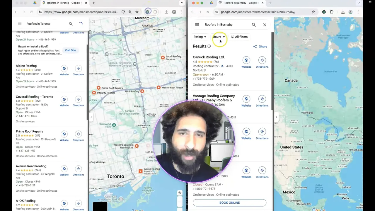This screenshot has width=375, height=211.
Task: Click Prime Roof Repairs pin on Toronto map
Action: point(99,88)
